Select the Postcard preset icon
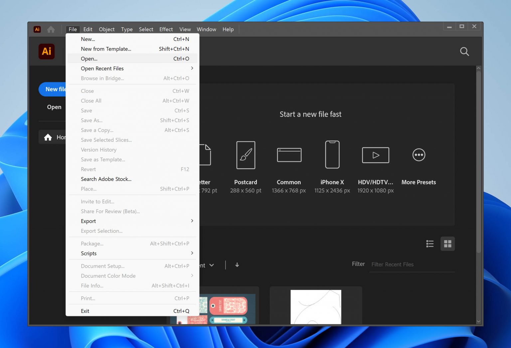Image resolution: width=511 pixels, height=348 pixels. pyautogui.click(x=246, y=155)
